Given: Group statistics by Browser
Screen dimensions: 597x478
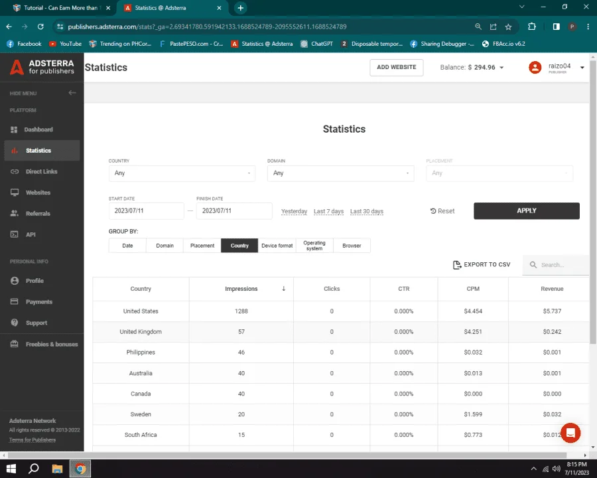Looking at the screenshot, I should (x=352, y=246).
